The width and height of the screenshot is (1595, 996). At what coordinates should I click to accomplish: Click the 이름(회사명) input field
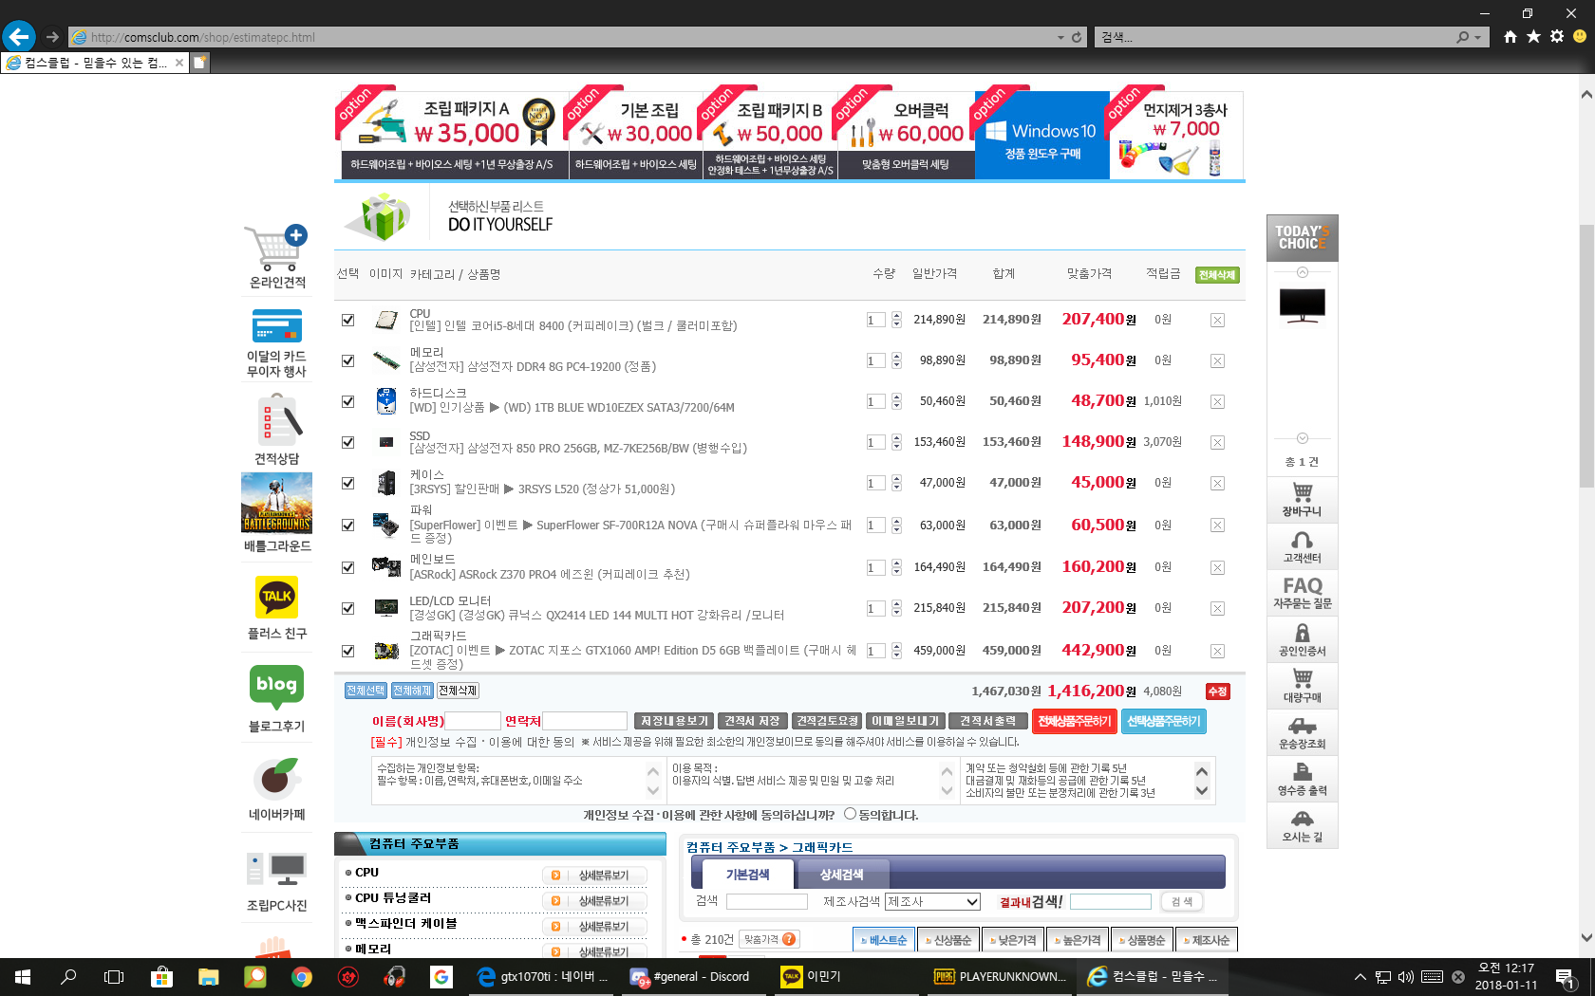[473, 721]
